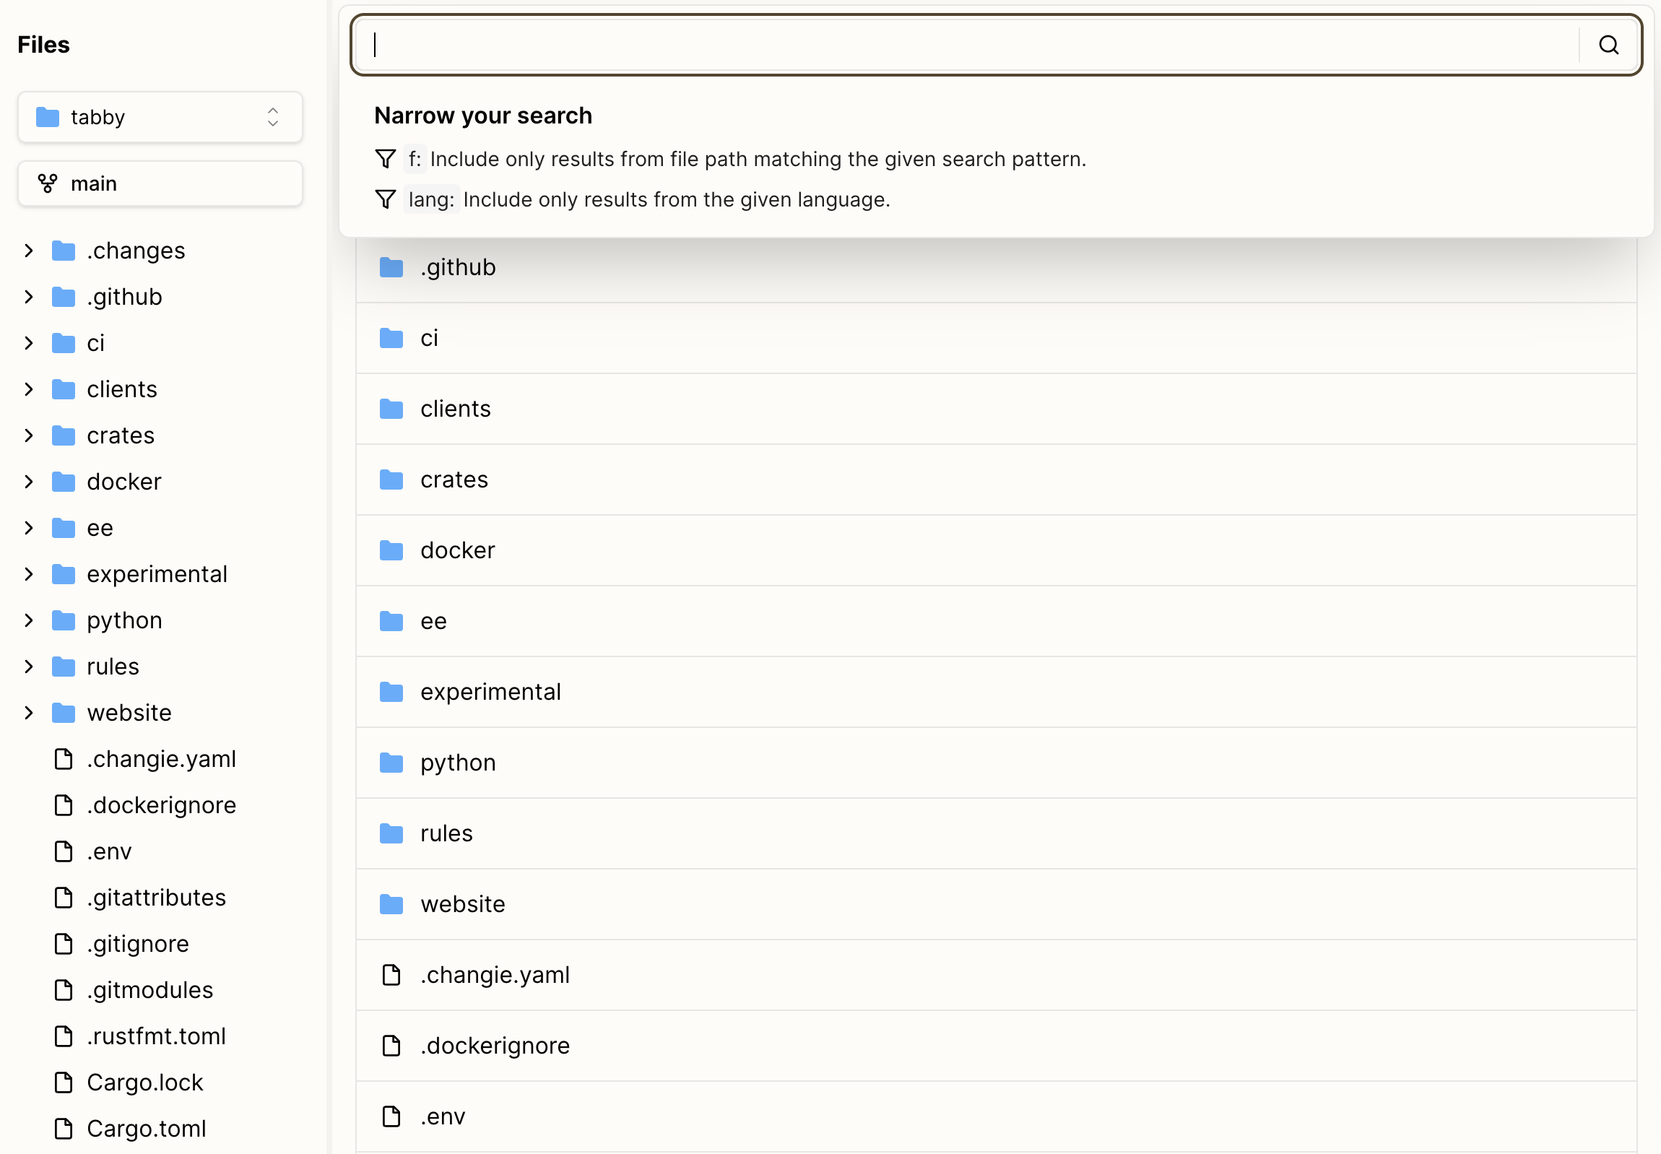The height and width of the screenshot is (1154, 1661).
Task: Expand the .changes folder in sidebar
Action: 29,251
